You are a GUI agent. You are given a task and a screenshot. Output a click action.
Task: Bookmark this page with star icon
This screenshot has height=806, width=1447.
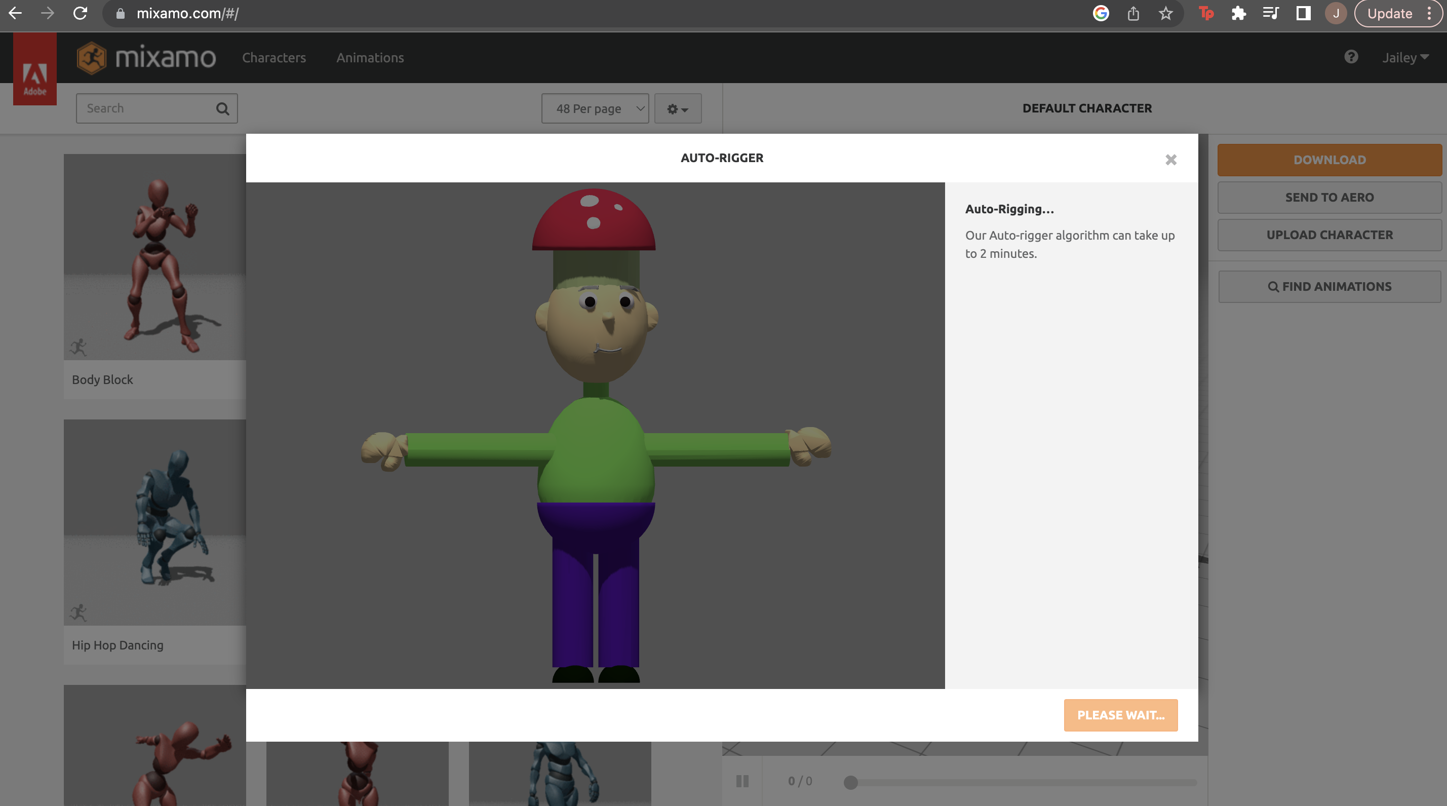(1165, 14)
